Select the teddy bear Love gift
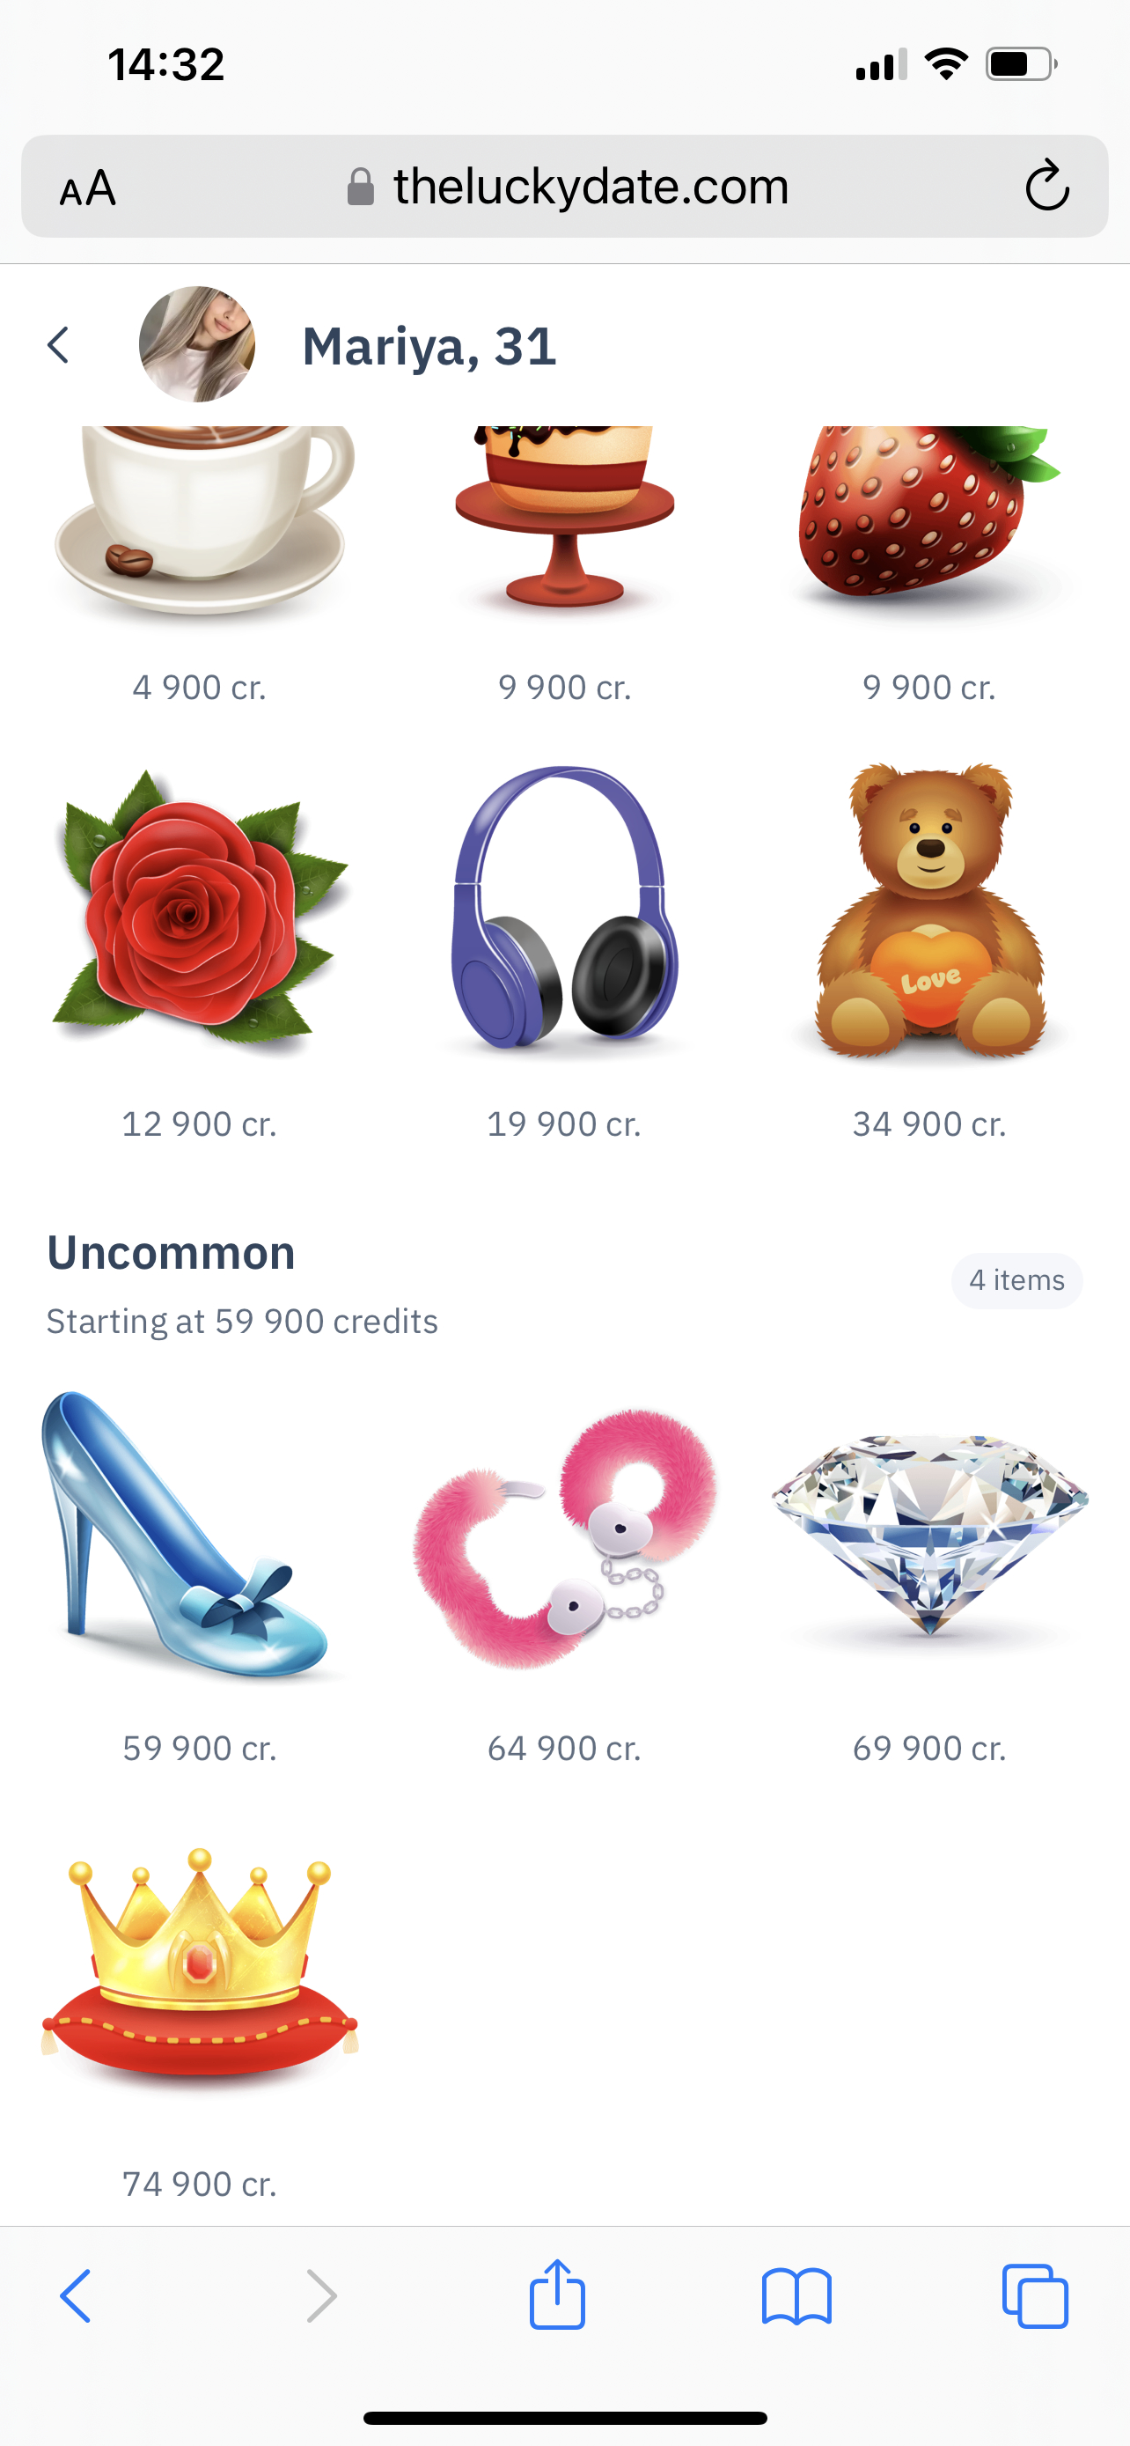Image resolution: width=1130 pixels, height=2446 pixels. 930,911
